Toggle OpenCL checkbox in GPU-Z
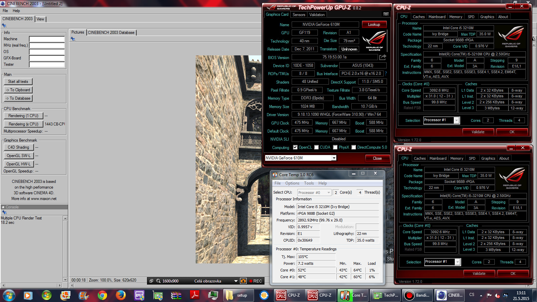Screen dimensions: 537x302 [295, 147]
